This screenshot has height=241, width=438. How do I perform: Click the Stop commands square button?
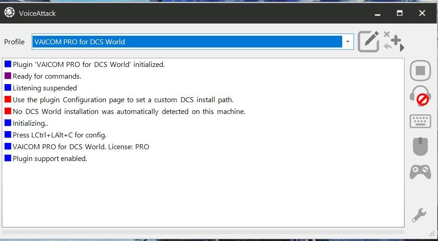coord(420,71)
